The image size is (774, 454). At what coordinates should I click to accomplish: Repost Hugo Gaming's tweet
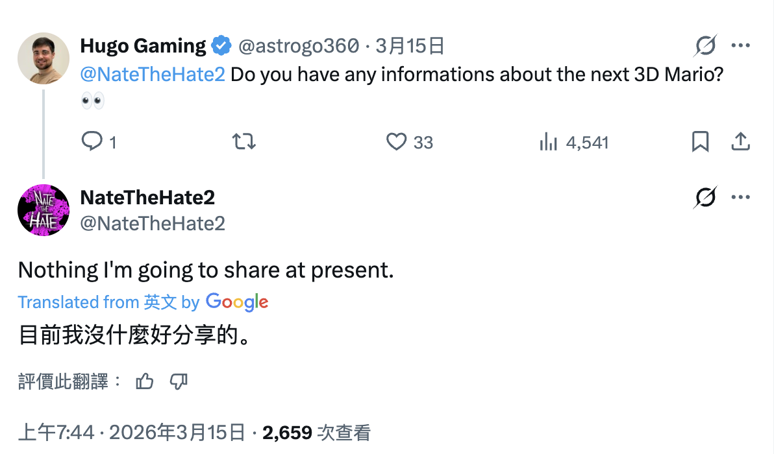coord(243,141)
